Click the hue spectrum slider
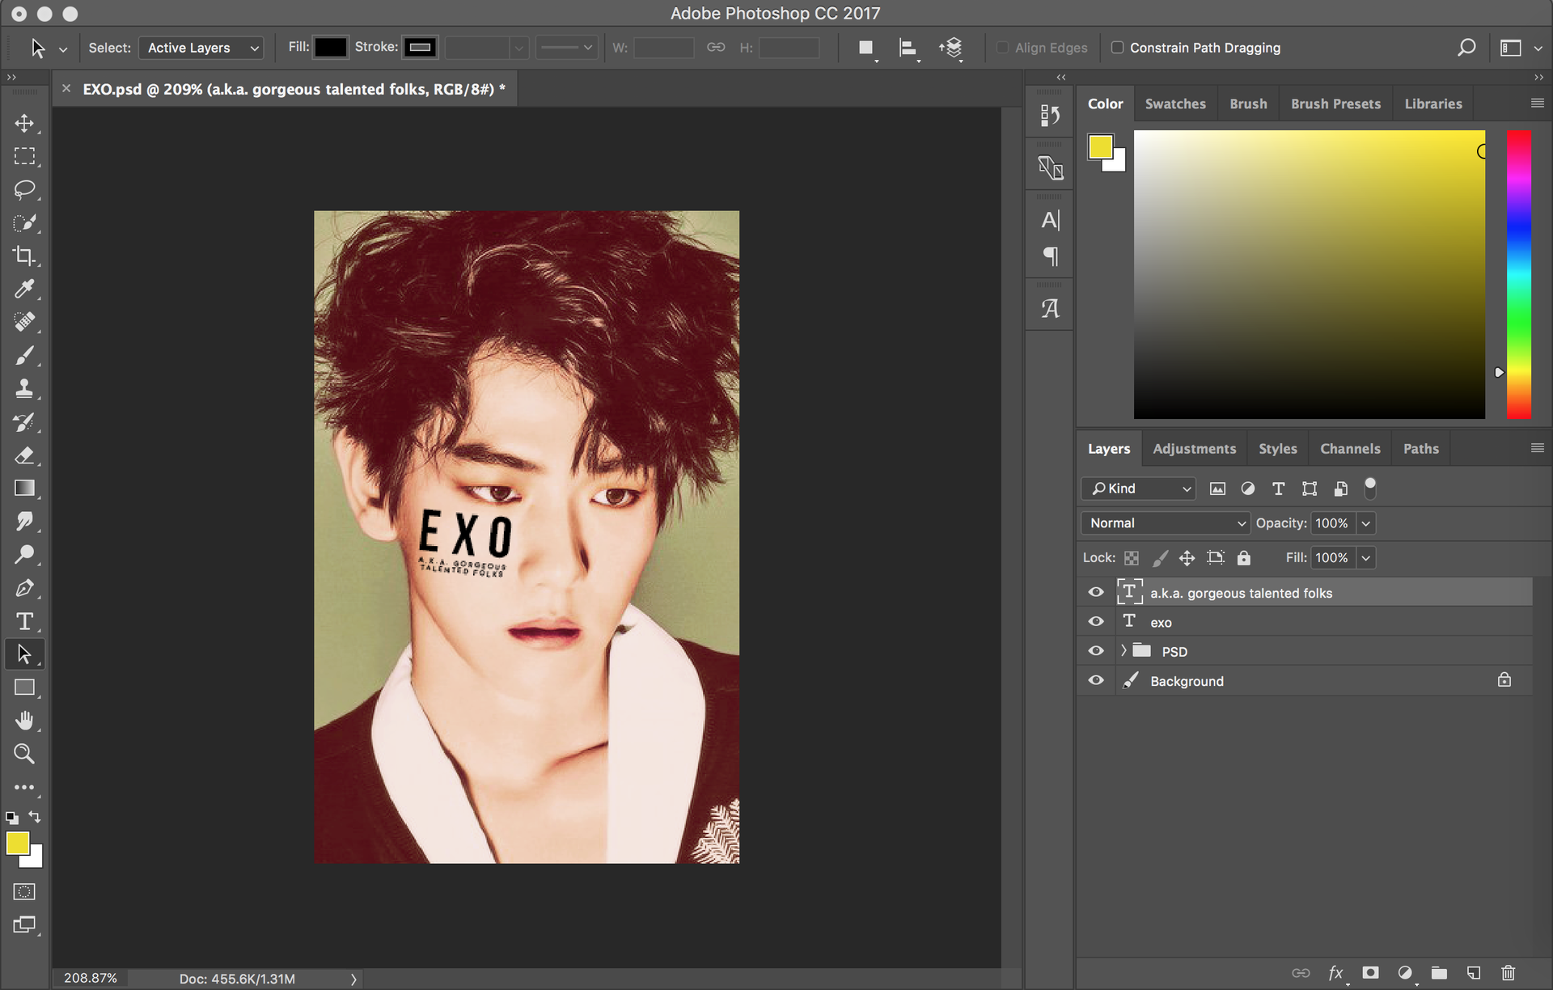Viewport: 1553px width, 990px height. (1518, 275)
